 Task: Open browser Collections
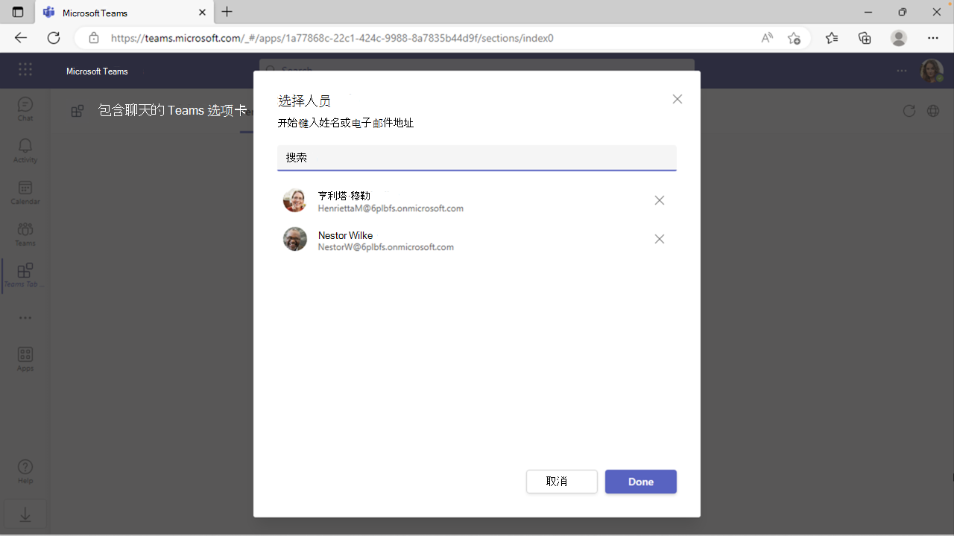coord(865,38)
